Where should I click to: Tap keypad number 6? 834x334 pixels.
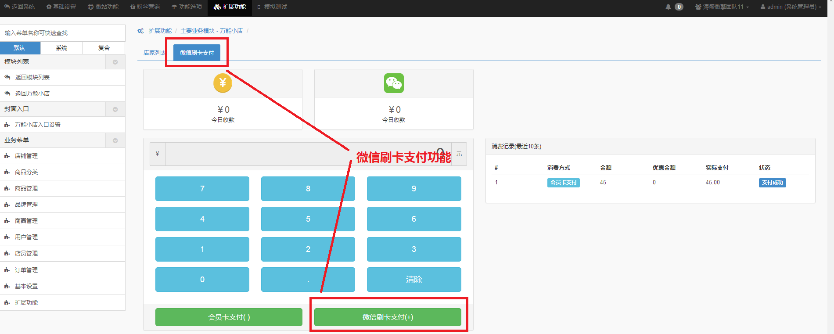click(x=414, y=219)
